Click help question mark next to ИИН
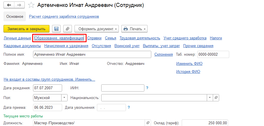The height and width of the screenshot is (126, 264). pos(147,88)
